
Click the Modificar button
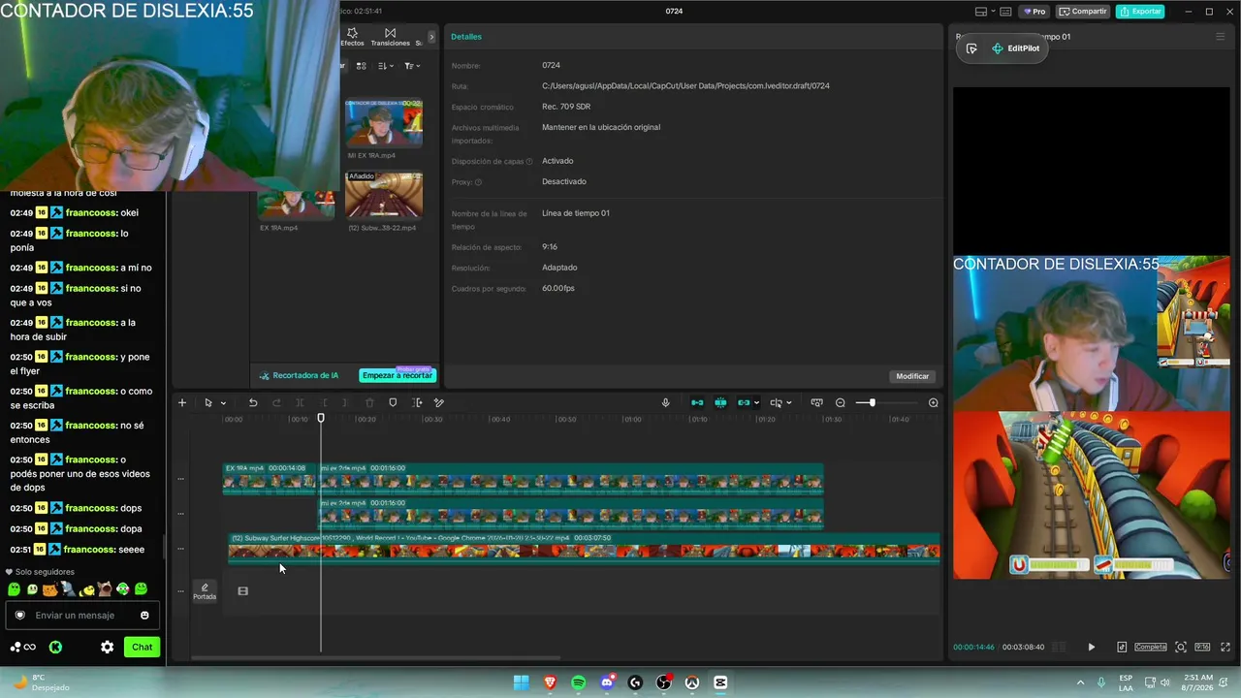pos(912,376)
